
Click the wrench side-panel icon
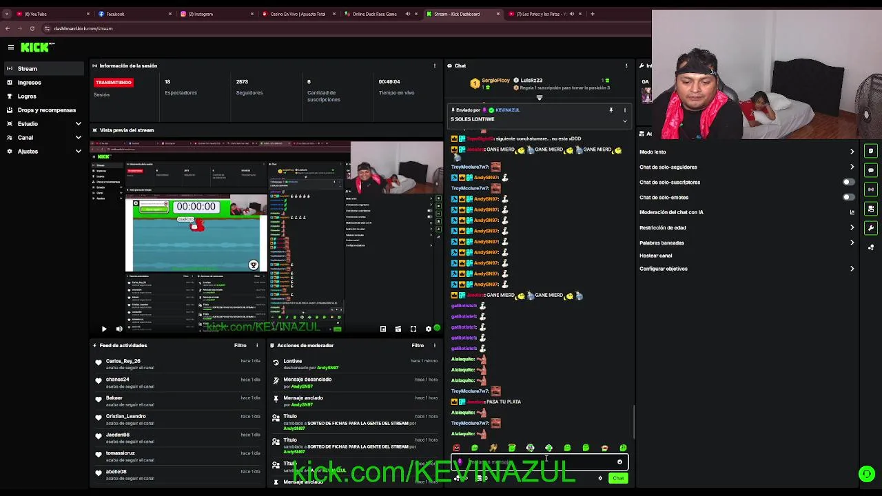point(871,228)
